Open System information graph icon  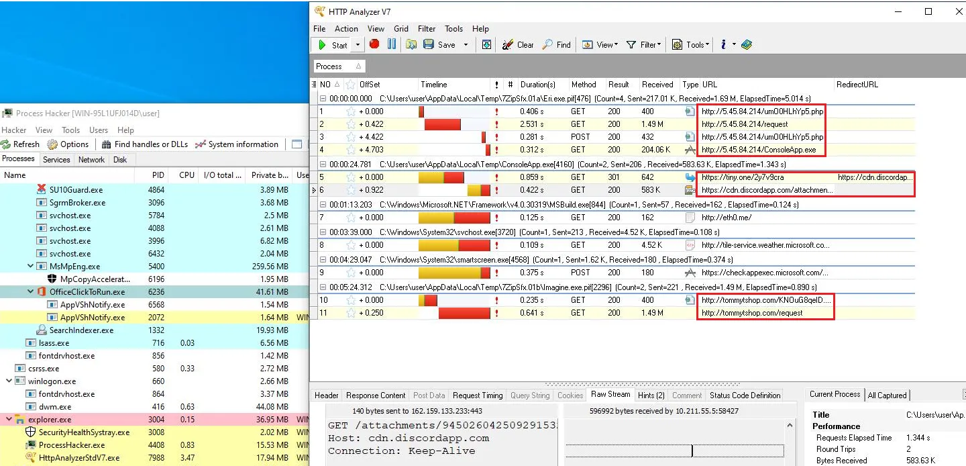pyautogui.click(x=200, y=144)
